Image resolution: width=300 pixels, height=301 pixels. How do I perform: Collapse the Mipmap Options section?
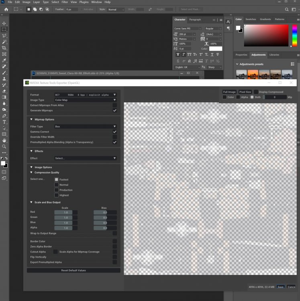(x=31, y=120)
